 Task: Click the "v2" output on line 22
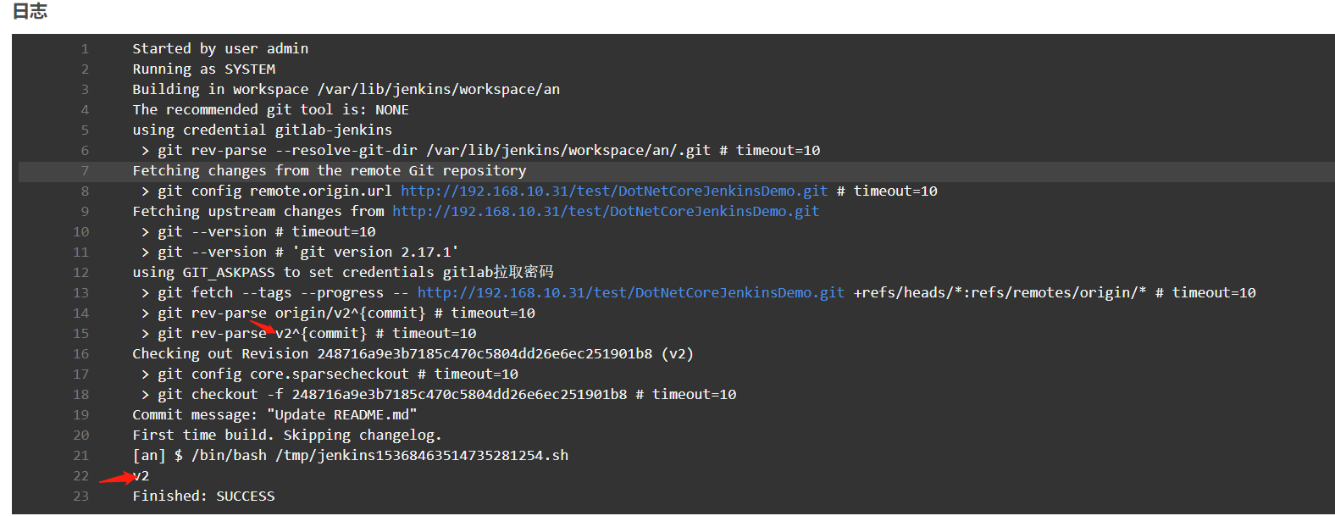[141, 476]
